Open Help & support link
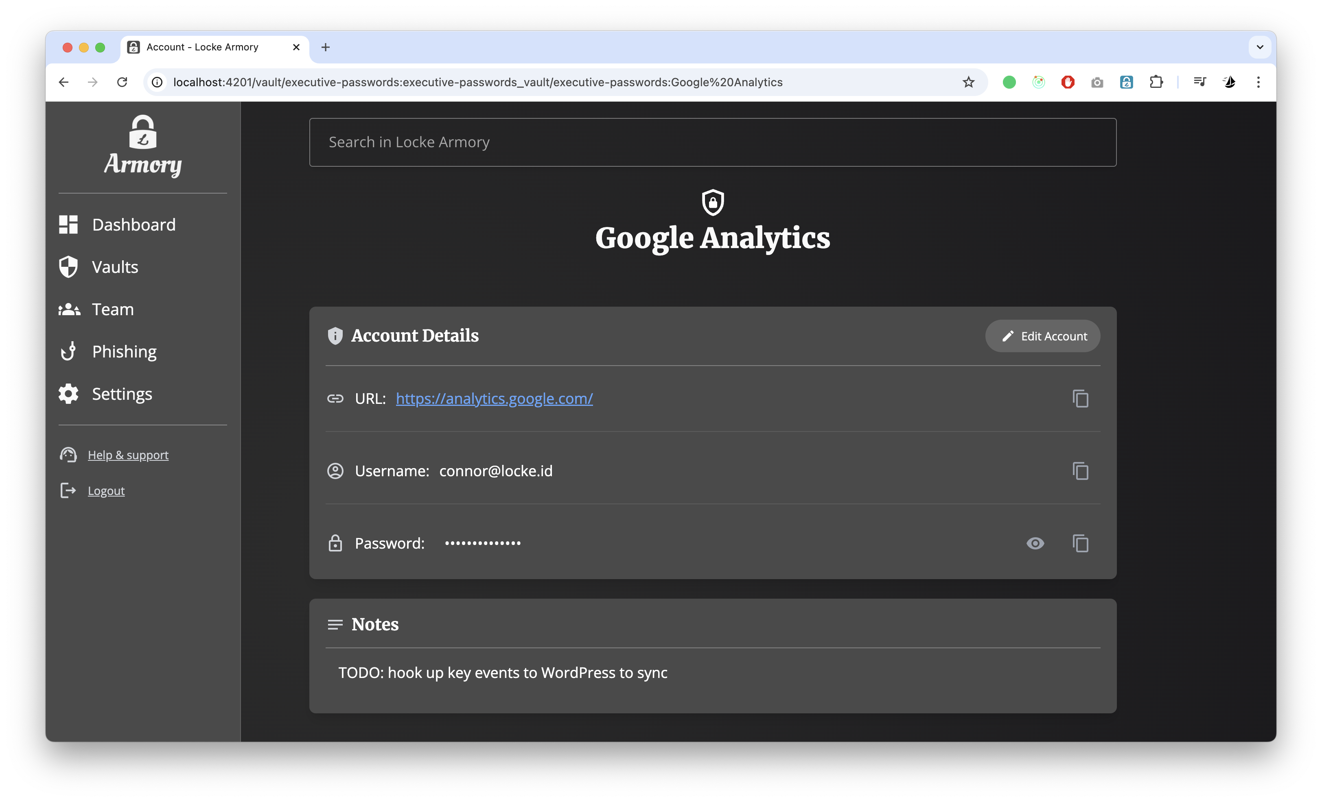The height and width of the screenshot is (802, 1322). 128,455
